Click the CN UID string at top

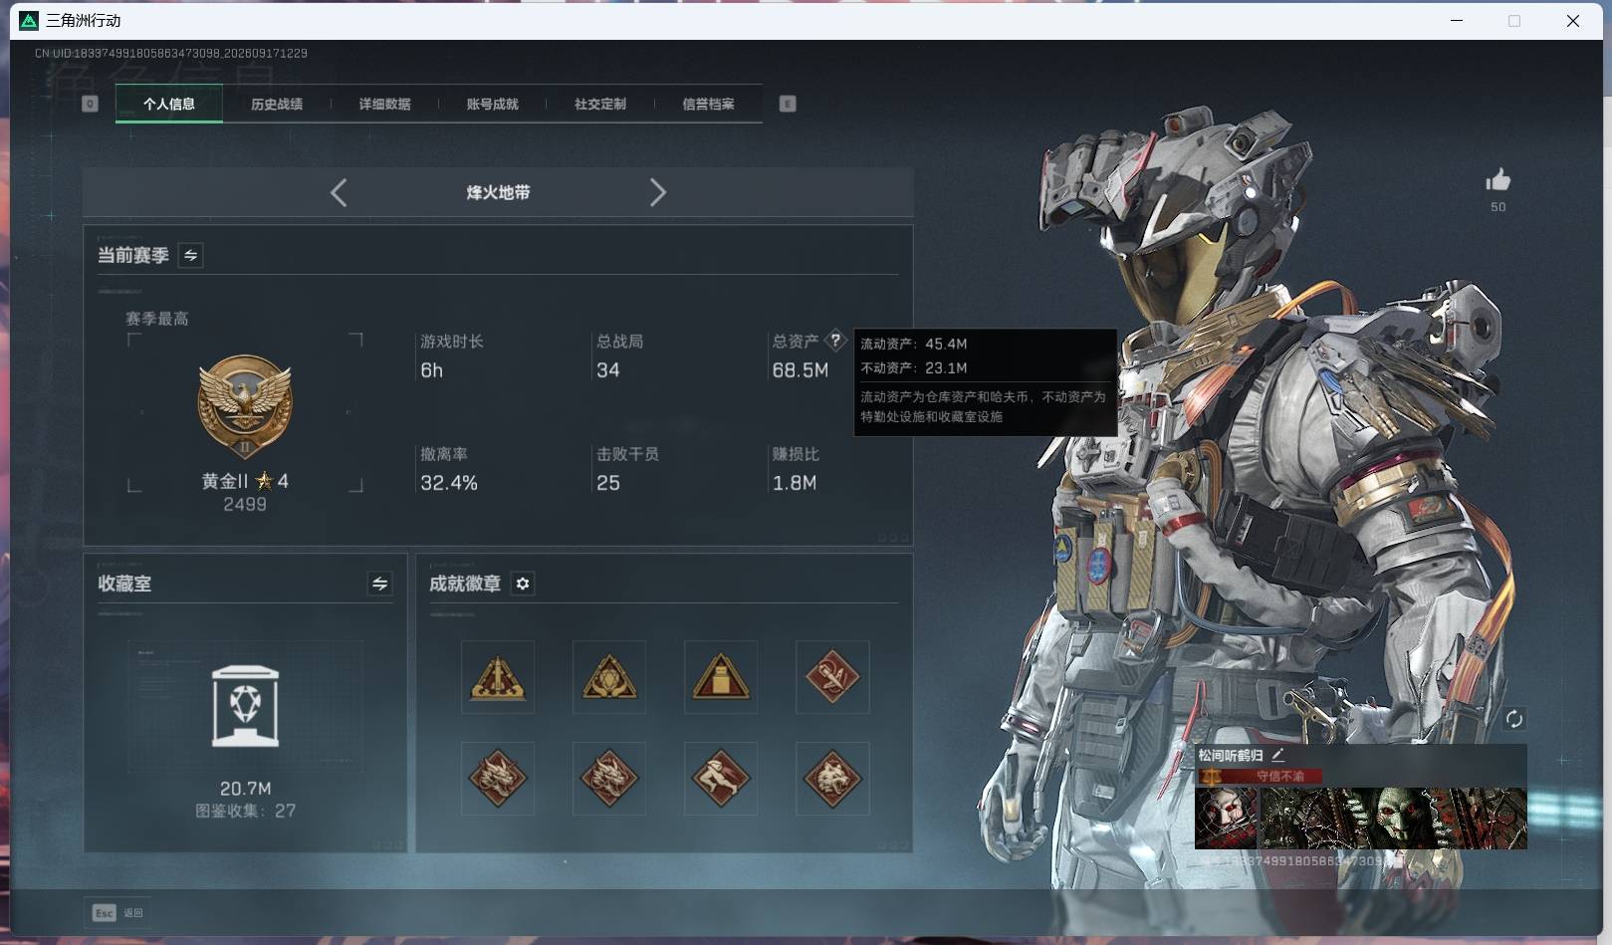[171, 53]
